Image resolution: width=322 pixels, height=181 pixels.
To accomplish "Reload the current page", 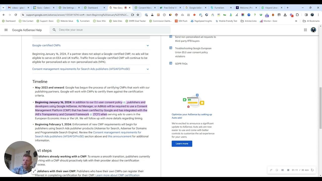I will coord(16,15).
